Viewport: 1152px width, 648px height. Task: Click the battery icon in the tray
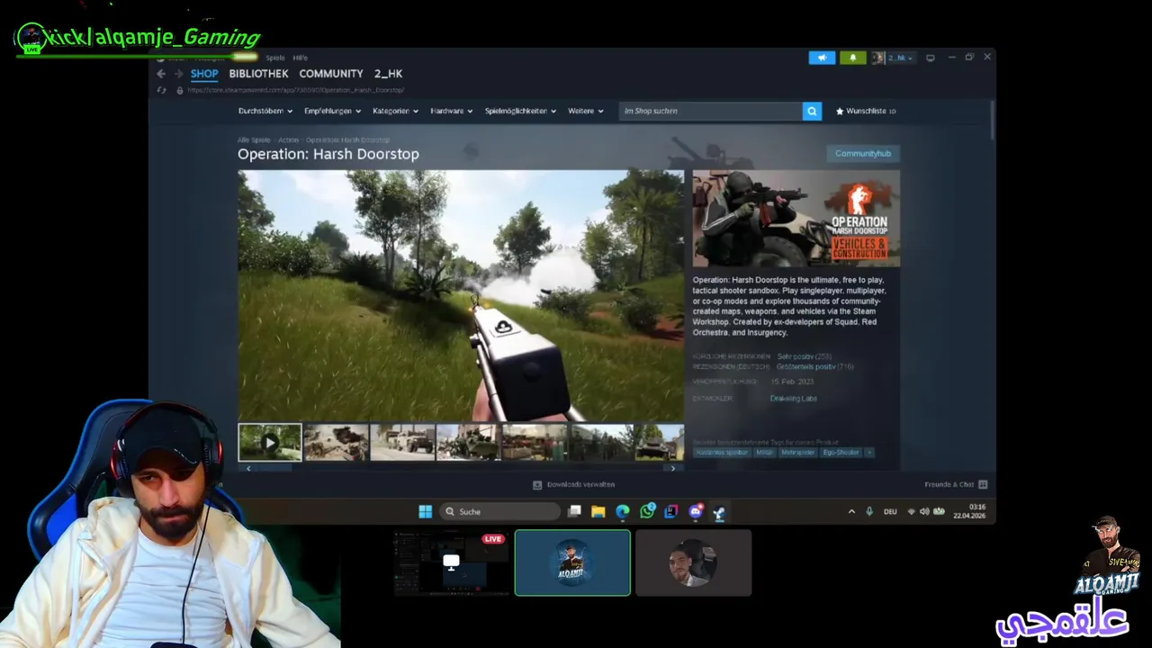(x=939, y=511)
